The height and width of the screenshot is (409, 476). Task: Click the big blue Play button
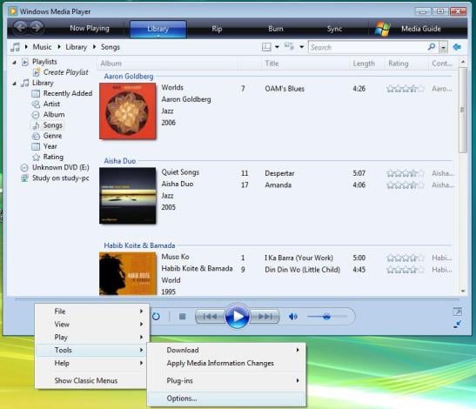237,316
